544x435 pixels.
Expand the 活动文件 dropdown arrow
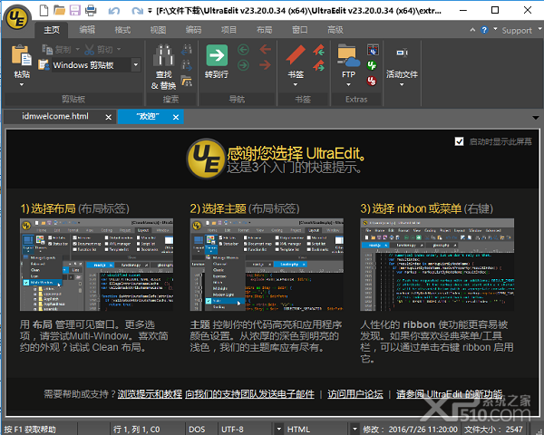coord(402,84)
